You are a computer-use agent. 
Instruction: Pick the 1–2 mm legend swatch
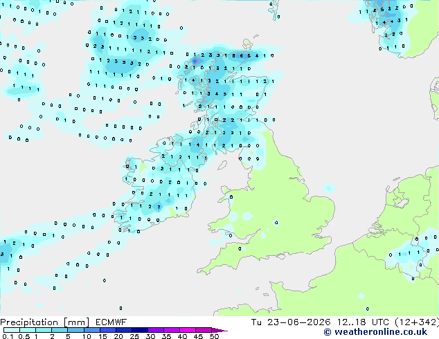[x=44, y=330]
